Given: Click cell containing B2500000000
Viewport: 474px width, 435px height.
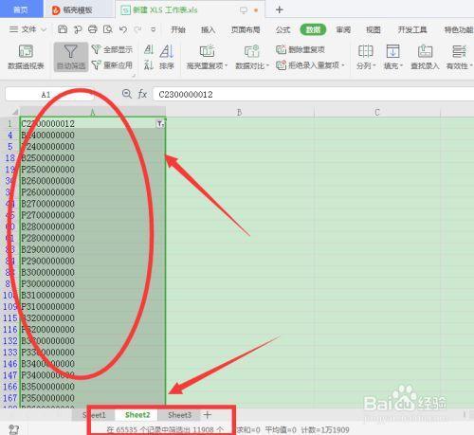Looking at the screenshot, I should (x=93, y=158).
